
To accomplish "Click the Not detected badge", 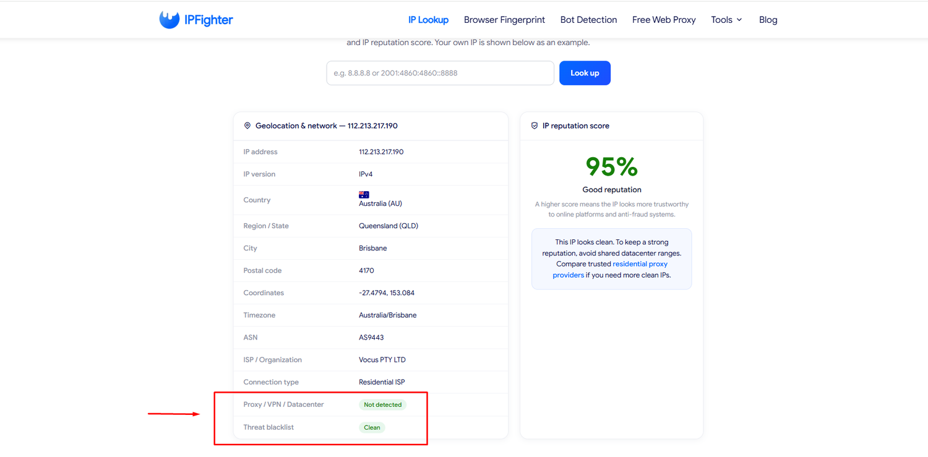I will coord(383,405).
